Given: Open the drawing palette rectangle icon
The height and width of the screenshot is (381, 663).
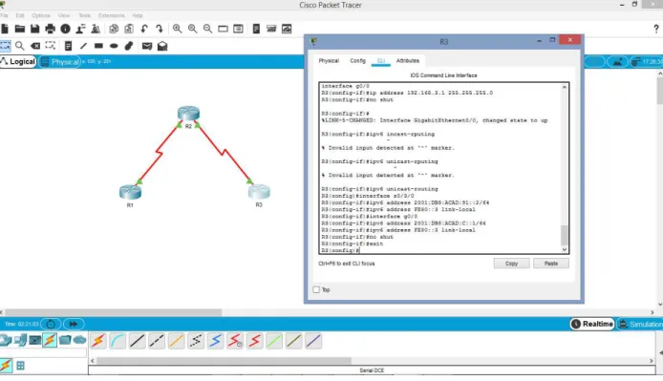Looking at the screenshot, I should 223,29.
